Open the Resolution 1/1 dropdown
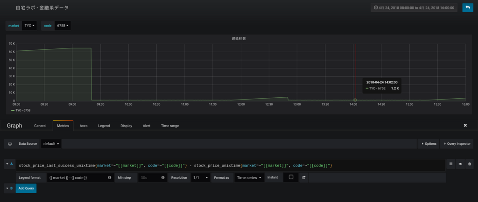This screenshot has height=202, width=478. click(200, 177)
